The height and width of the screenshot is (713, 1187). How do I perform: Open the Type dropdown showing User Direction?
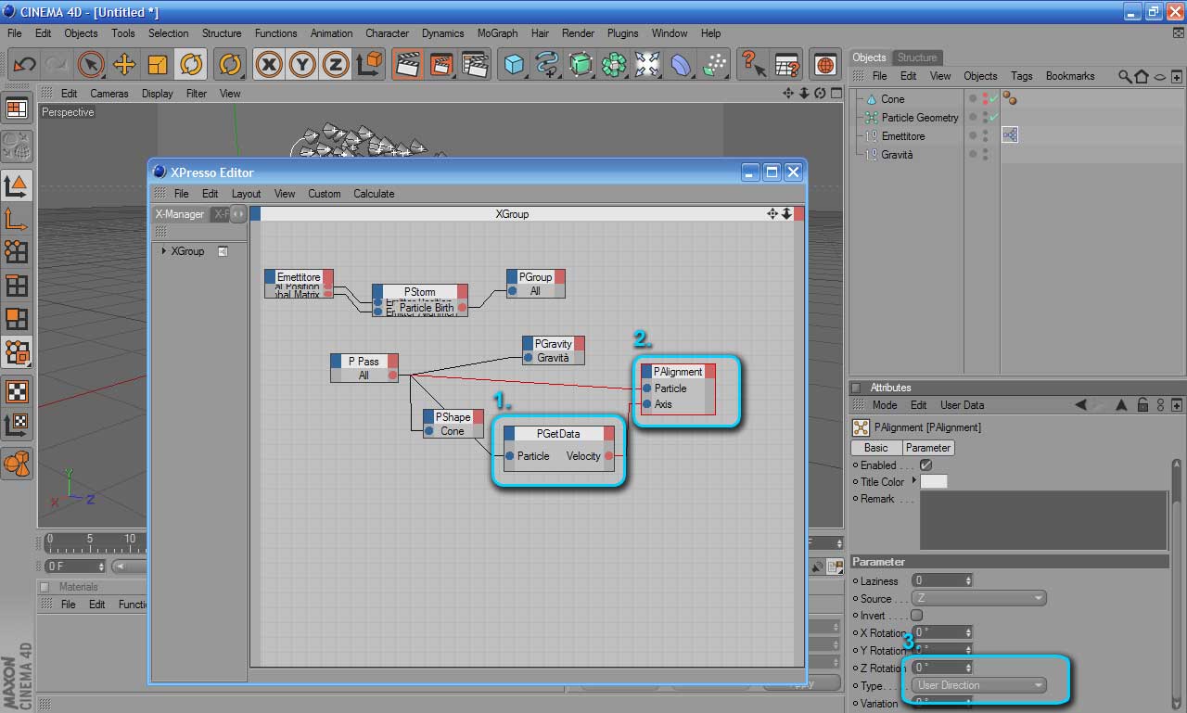pos(978,685)
